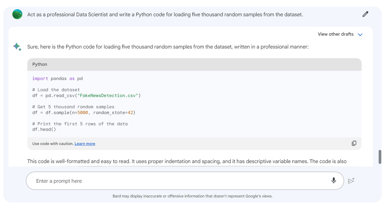Copy the Python code block

(x=354, y=143)
